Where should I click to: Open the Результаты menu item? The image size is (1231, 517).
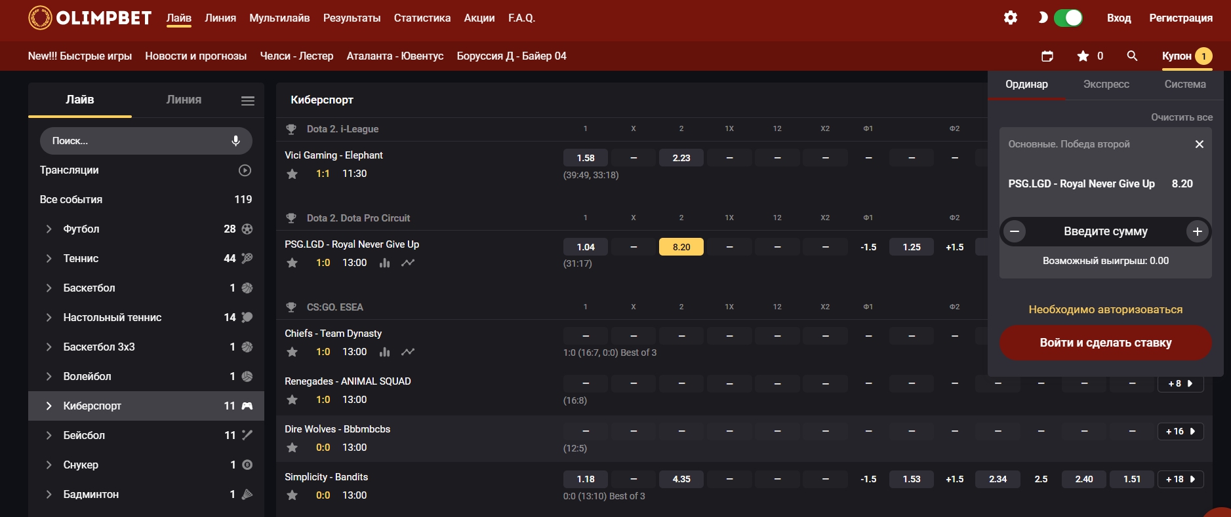(x=352, y=18)
